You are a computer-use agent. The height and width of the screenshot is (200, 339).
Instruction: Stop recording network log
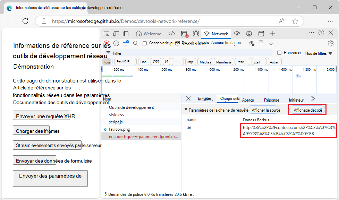click(x=107, y=43)
